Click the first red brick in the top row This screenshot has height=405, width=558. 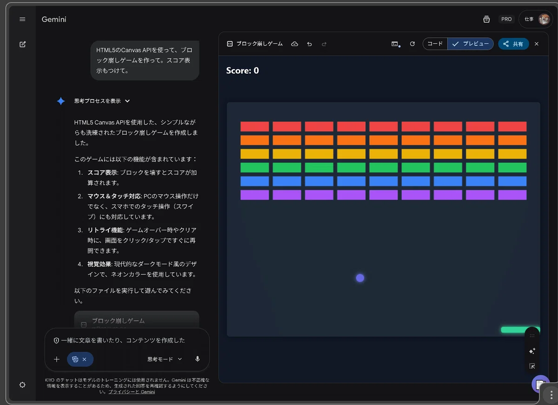(x=255, y=126)
